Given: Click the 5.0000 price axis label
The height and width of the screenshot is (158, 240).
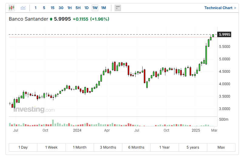Looking at the screenshot, I should click(x=225, y=59).
